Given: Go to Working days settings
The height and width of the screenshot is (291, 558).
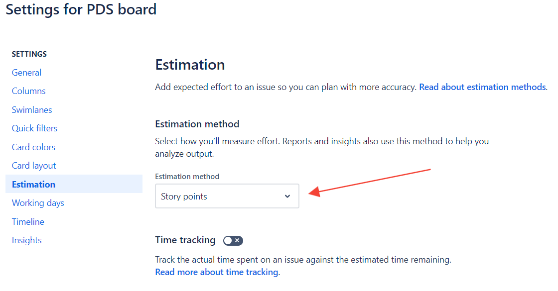Looking at the screenshot, I should click(38, 203).
